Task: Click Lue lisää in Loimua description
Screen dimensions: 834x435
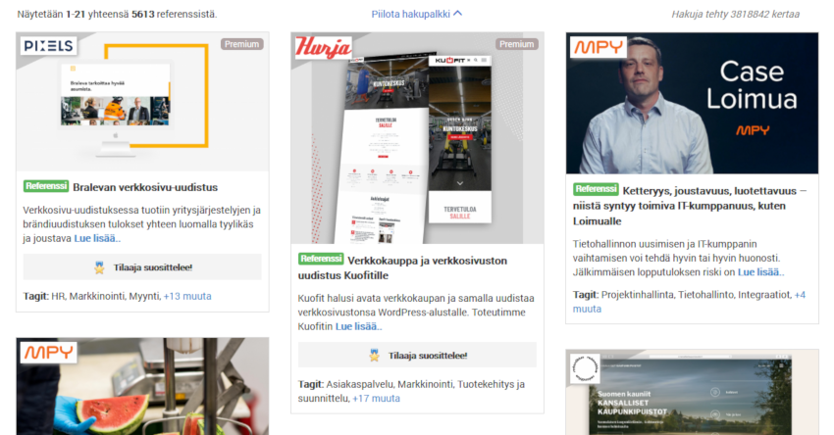Action: [x=760, y=272]
